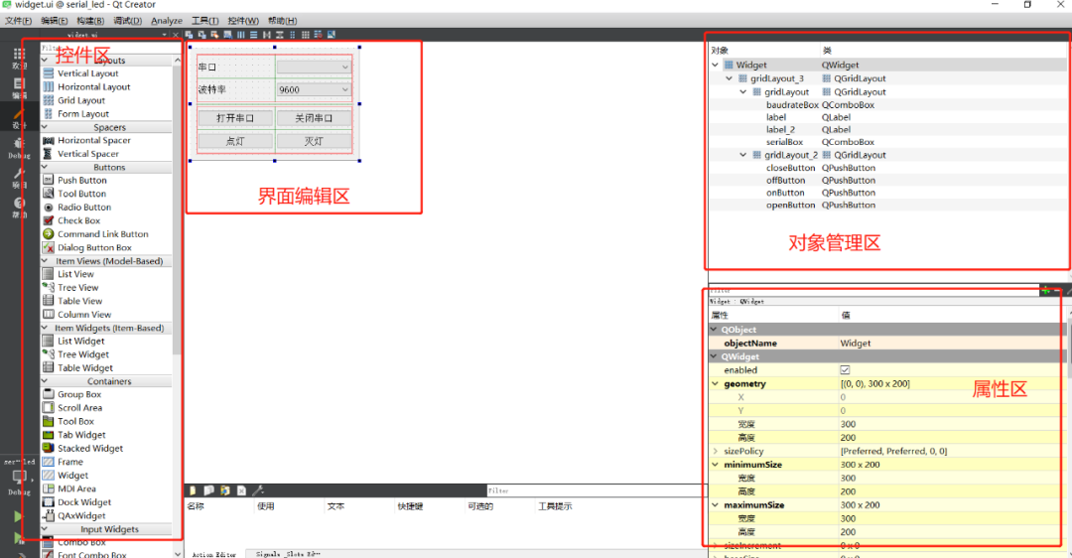Switch to Signals Slots Editor tab
1072x558 pixels.
point(287,554)
